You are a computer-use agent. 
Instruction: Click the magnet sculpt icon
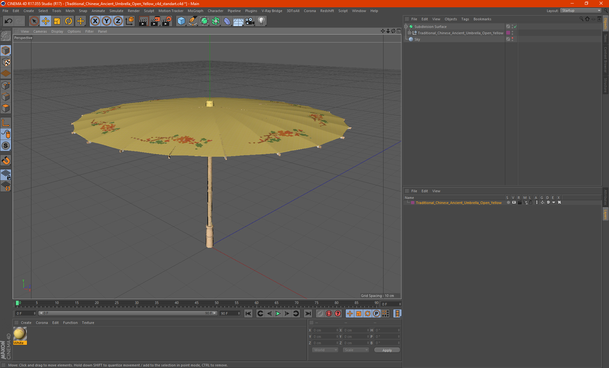tap(6, 161)
